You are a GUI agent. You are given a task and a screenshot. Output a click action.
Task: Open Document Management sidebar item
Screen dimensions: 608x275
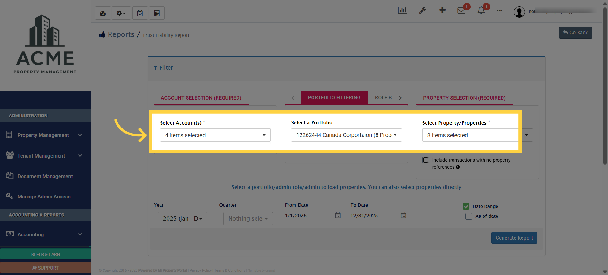point(46,176)
